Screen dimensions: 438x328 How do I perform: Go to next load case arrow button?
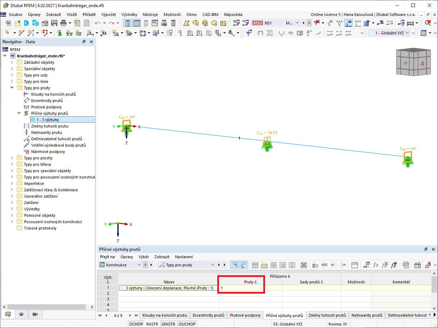(x=309, y=23)
